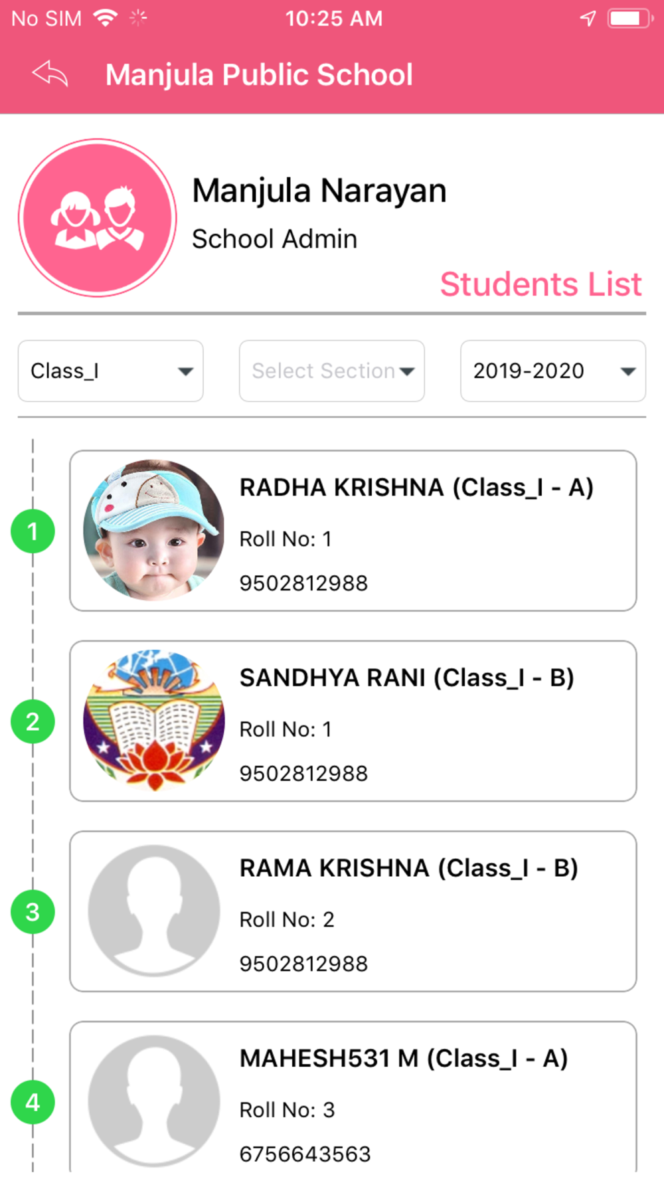Tap green number 1 timeline badge
The width and height of the screenshot is (664, 1181).
pos(33,531)
